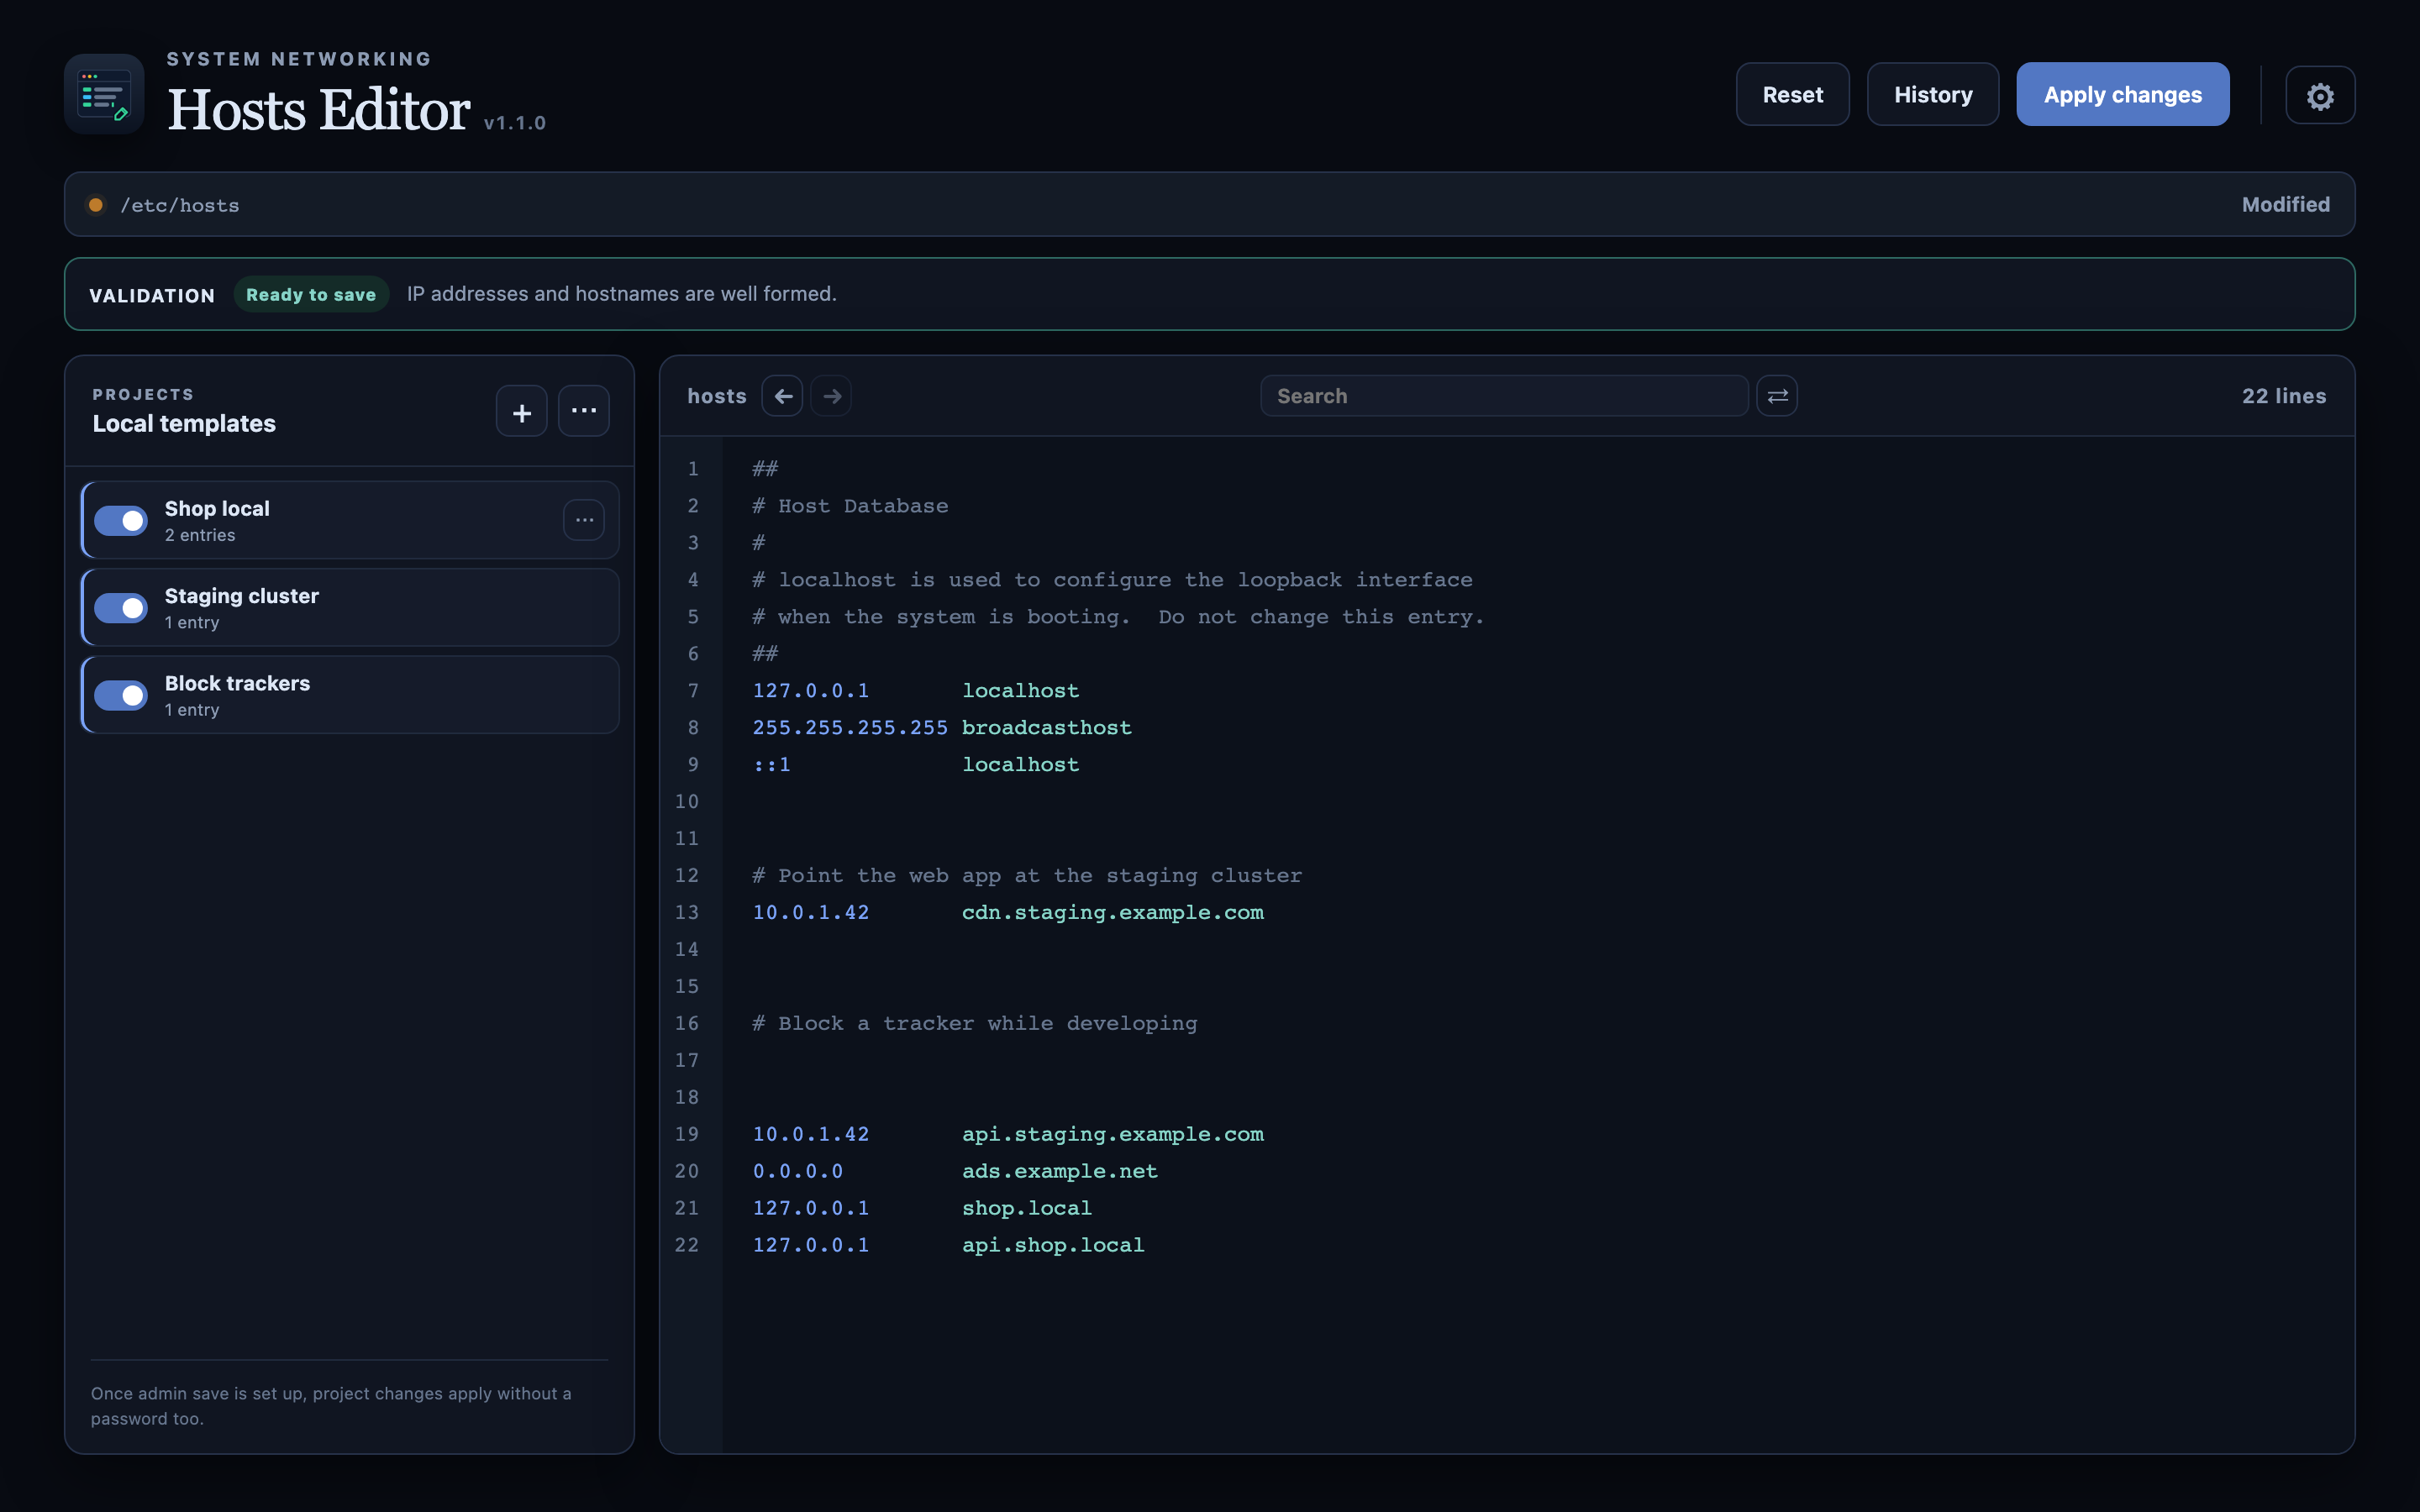Image resolution: width=2420 pixels, height=1512 pixels.
Task: Click the Hosts Editor app logo icon
Action: [x=105, y=94]
